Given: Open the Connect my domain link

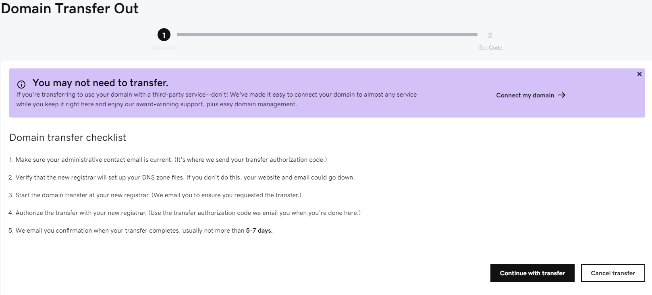Looking at the screenshot, I should pos(531,95).
